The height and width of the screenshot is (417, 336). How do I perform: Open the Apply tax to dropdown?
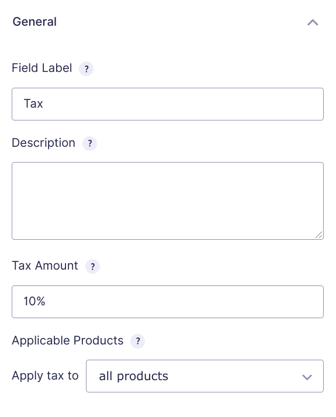tap(205, 376)
